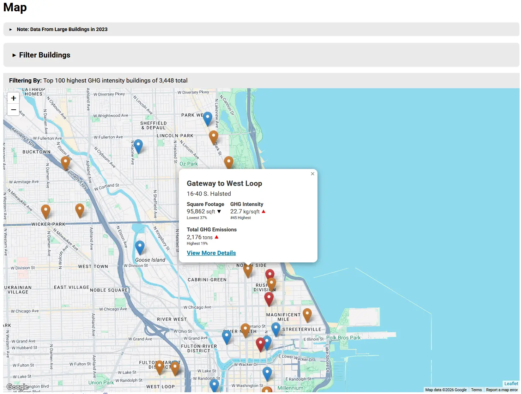Zoom in on the map
This screenshot has width=521, height=394.
click(x=13, y=98)
